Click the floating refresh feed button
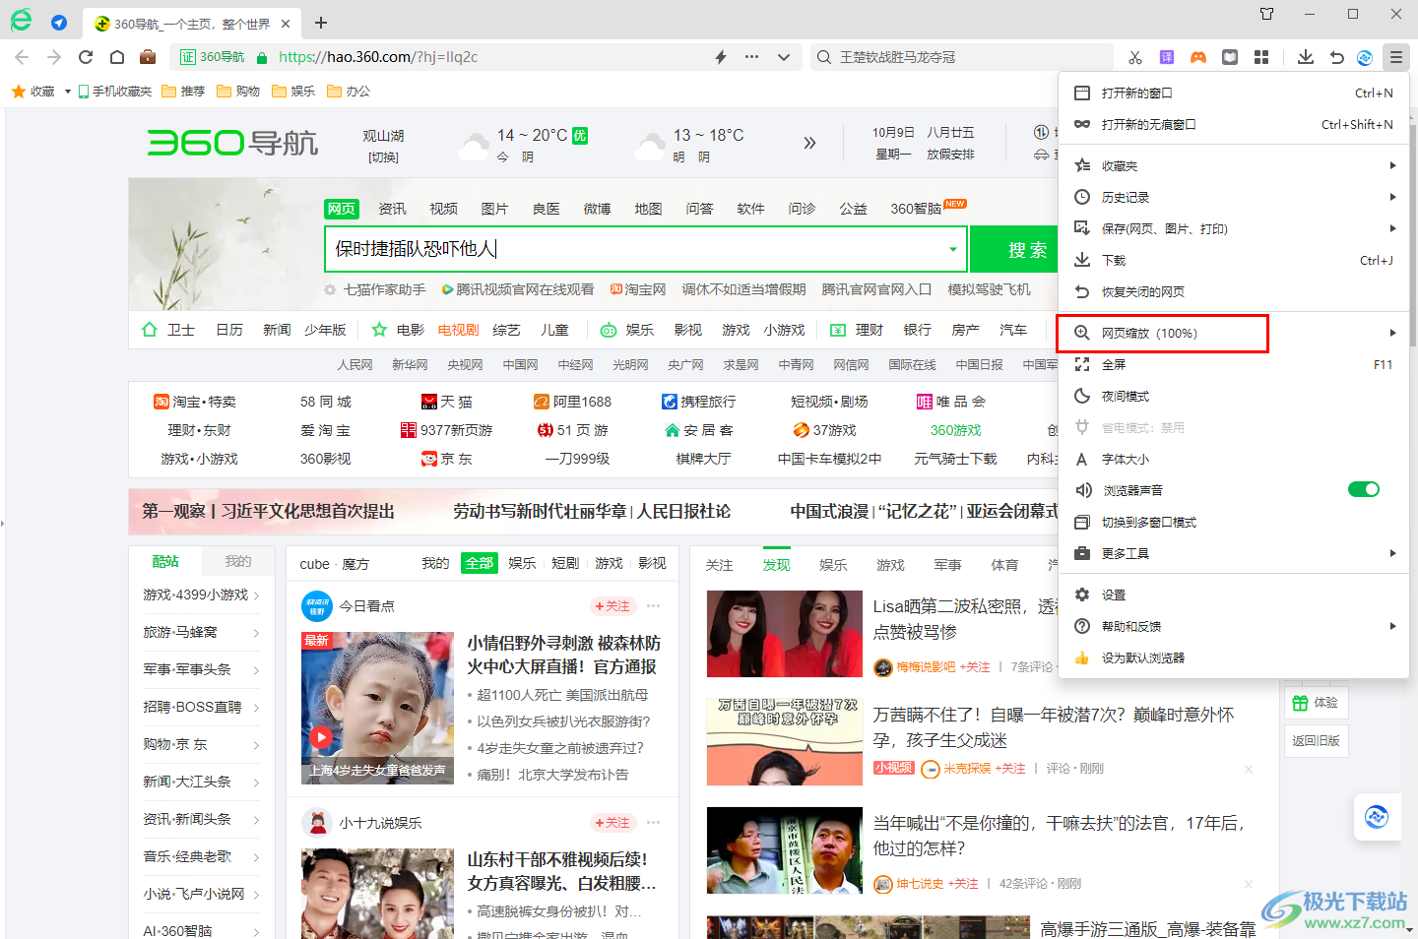This screenshot has width=1418, height=939. click(1377, 816)
